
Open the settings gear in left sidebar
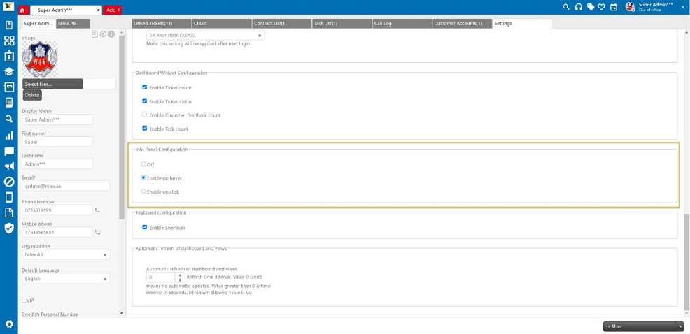point(9,324)
